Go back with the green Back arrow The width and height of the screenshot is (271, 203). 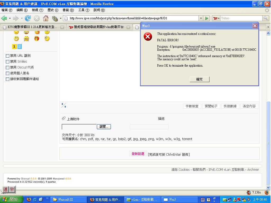point(4,18)
